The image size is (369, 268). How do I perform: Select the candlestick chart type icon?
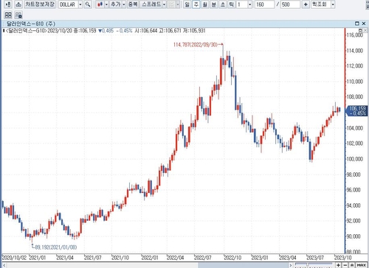point(100,4)
